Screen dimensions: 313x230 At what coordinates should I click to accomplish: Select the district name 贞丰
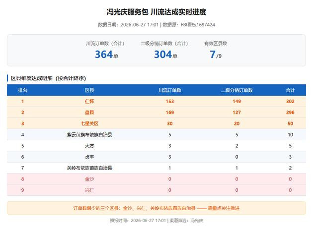(x=89, y=157)
